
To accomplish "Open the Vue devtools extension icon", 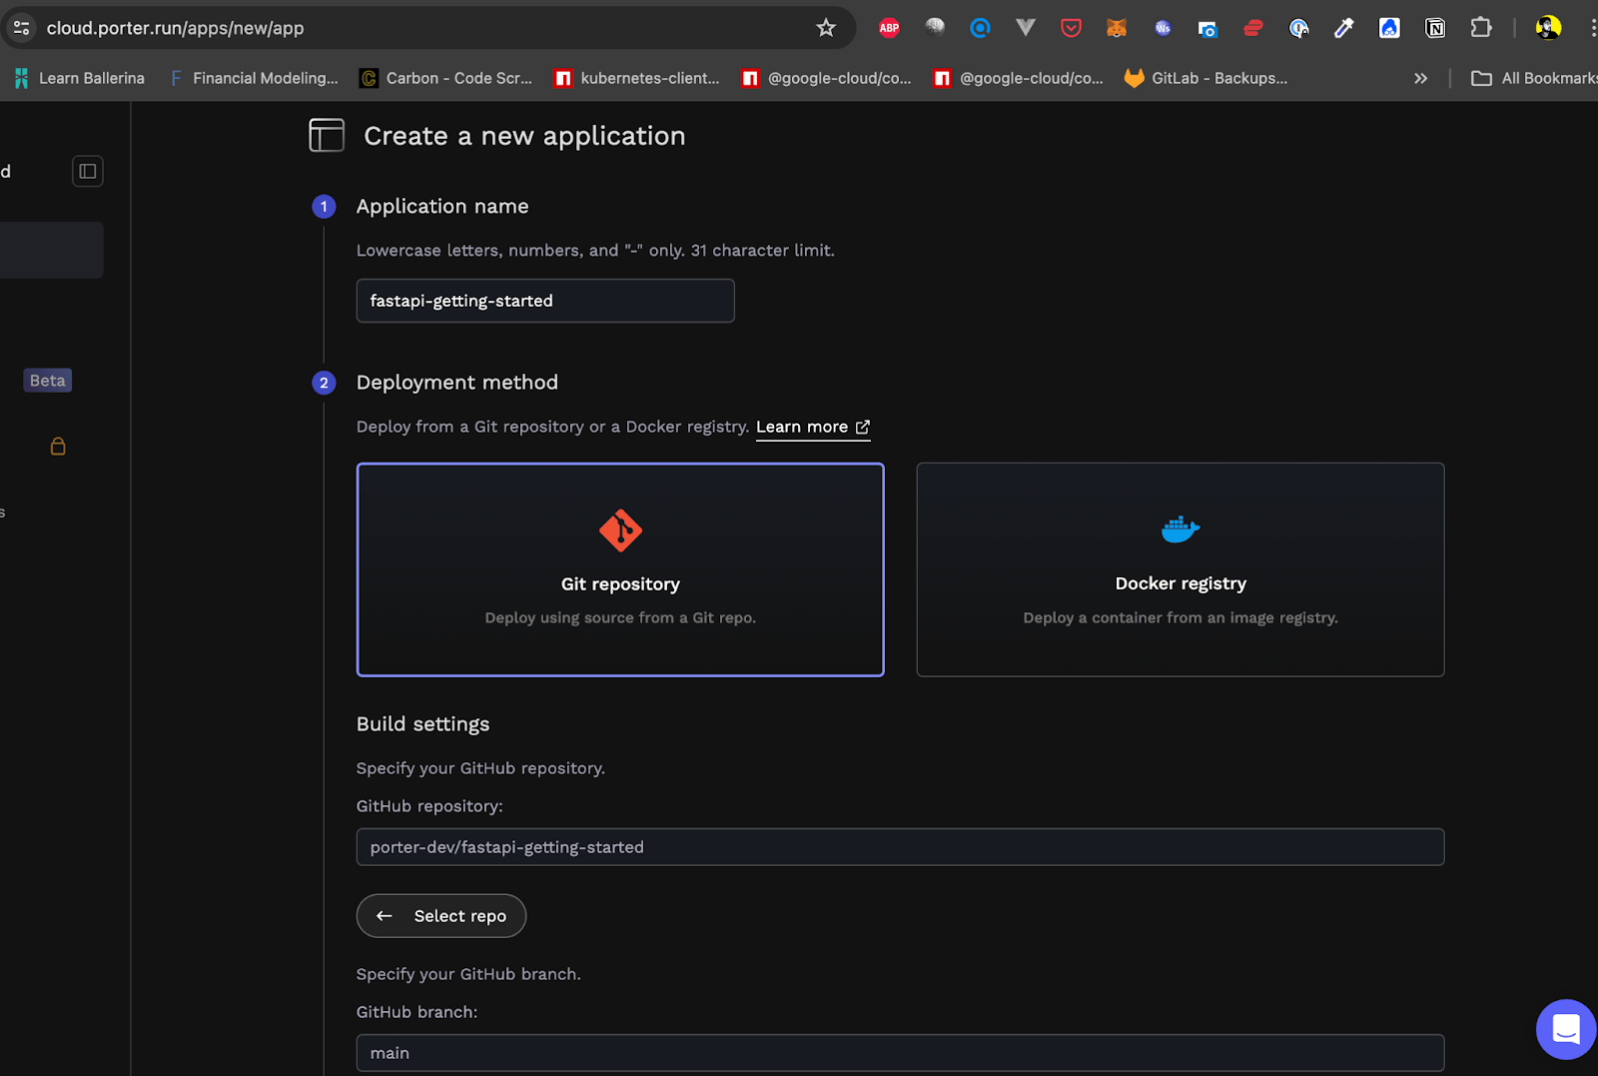I will [x=1026, y=28].
